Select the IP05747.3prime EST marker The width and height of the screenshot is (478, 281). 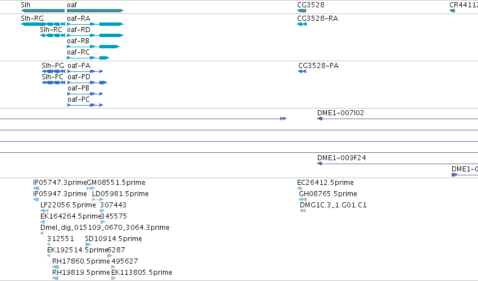pos(36,188)
